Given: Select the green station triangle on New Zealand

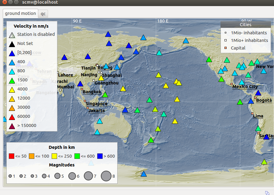Looking at the screenshot, I should coord(151,140).
